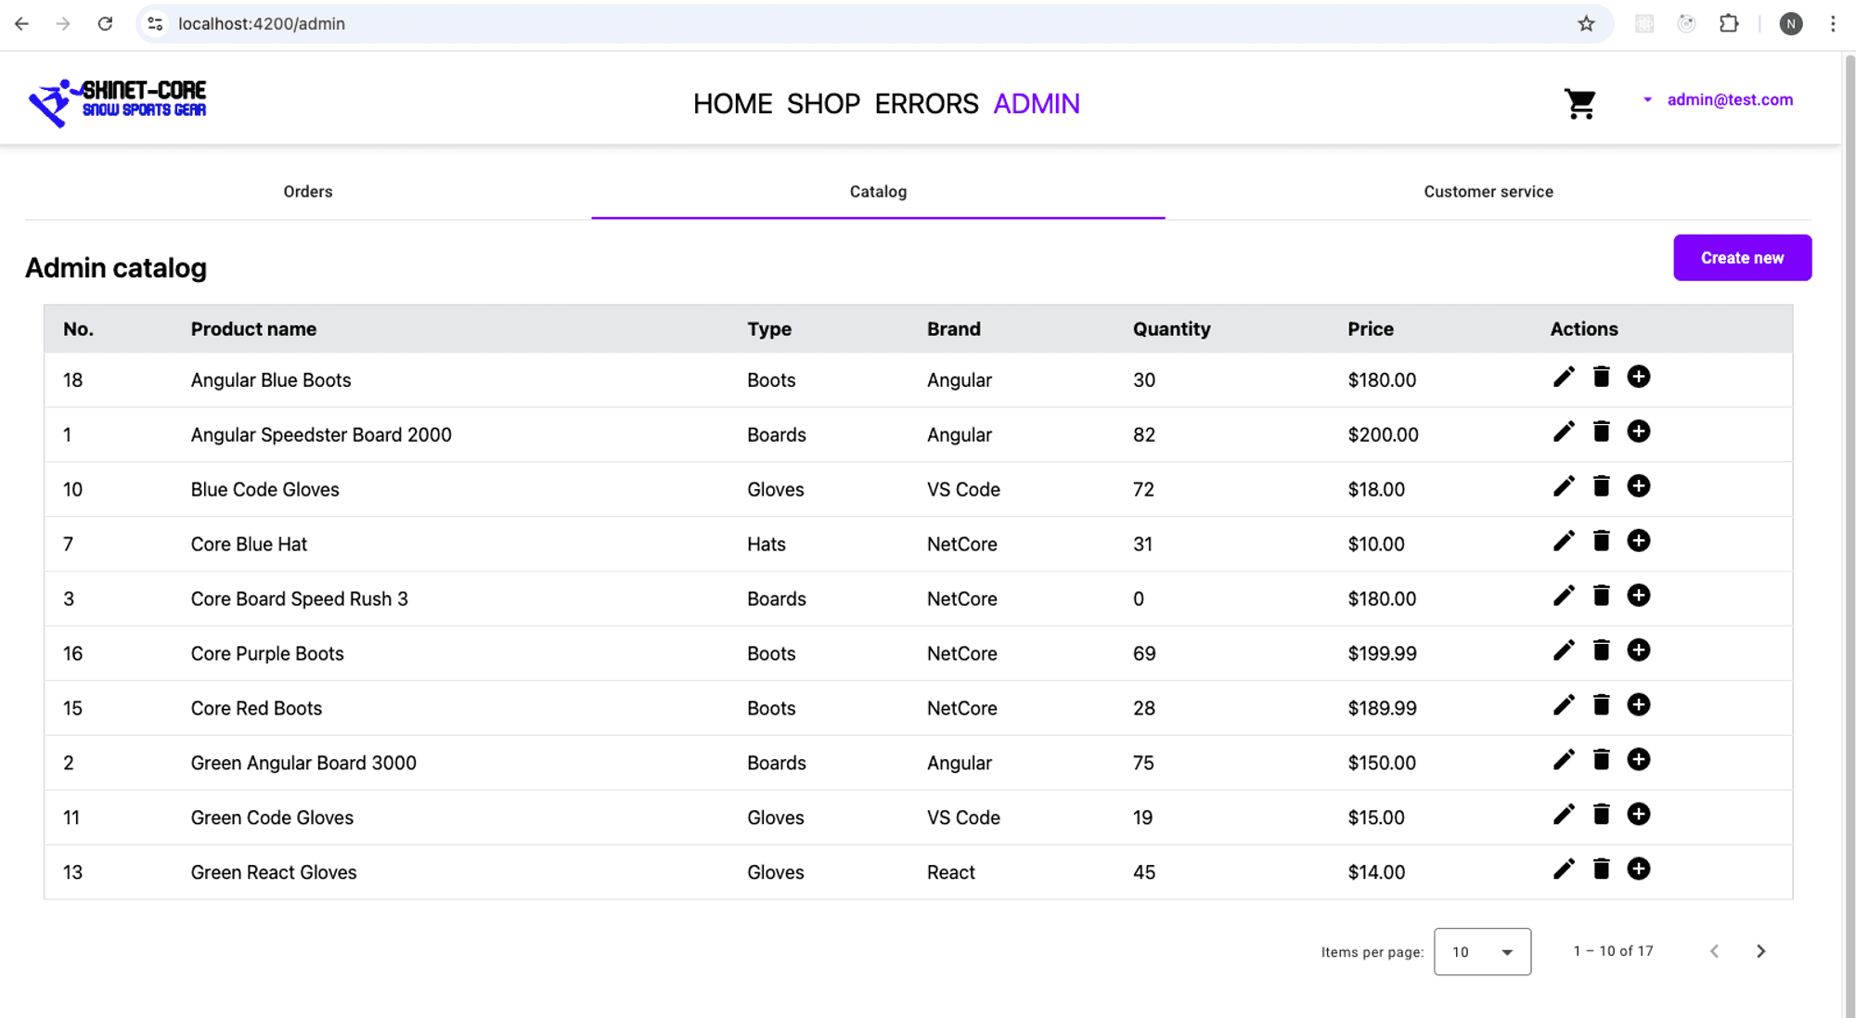Edit the Angular Blue Boots product

pos(1564,377)
